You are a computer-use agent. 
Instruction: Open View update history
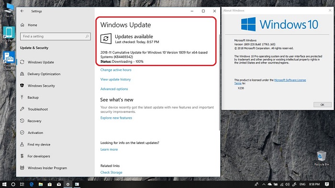tap(116, 79)
